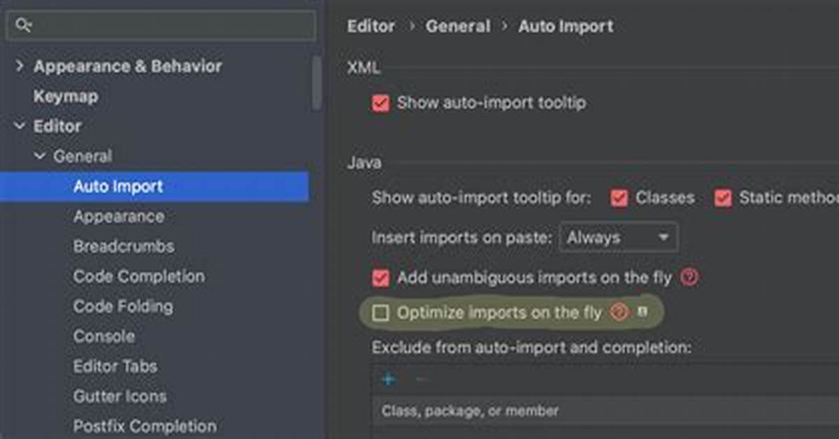
Task: Open help for Optimize imports on the fly
Action: (x=619, y=312)
